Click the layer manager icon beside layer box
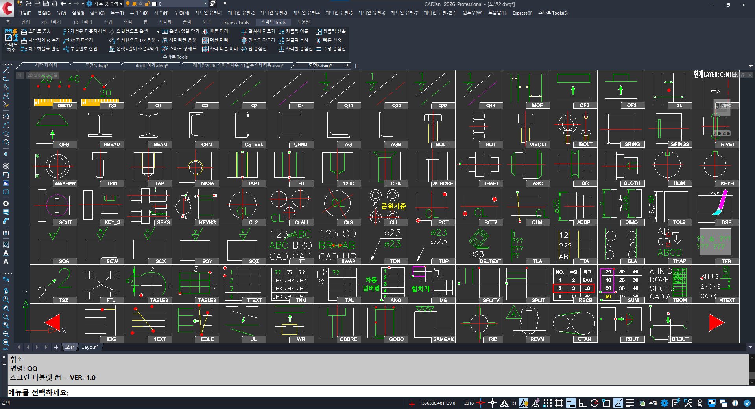Screen dimensions: 755x409 pyautogui.click(x=212, y=4)
